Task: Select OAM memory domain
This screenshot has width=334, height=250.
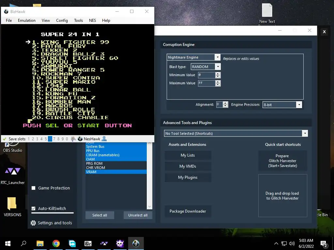Action: pos(116,159)
